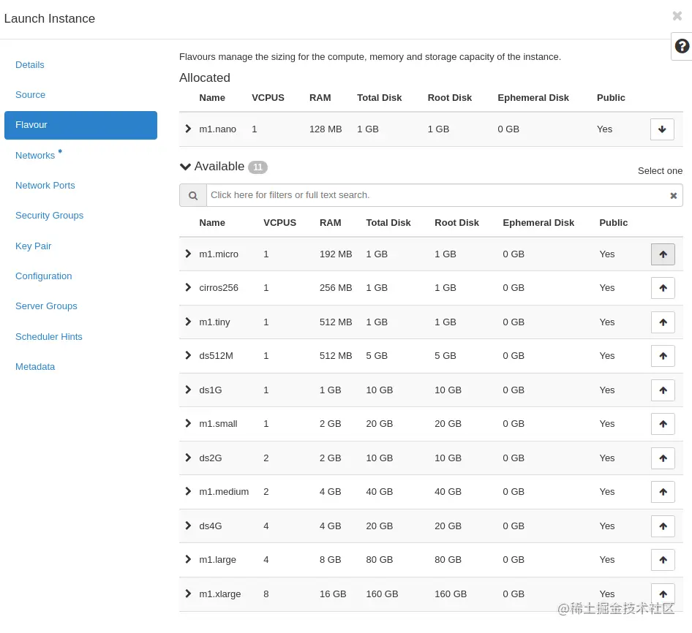The height and width of the screenshot is (633, 692).
Task: Click cirros256 RAM value 256 MB
Action: pos(336,288)
